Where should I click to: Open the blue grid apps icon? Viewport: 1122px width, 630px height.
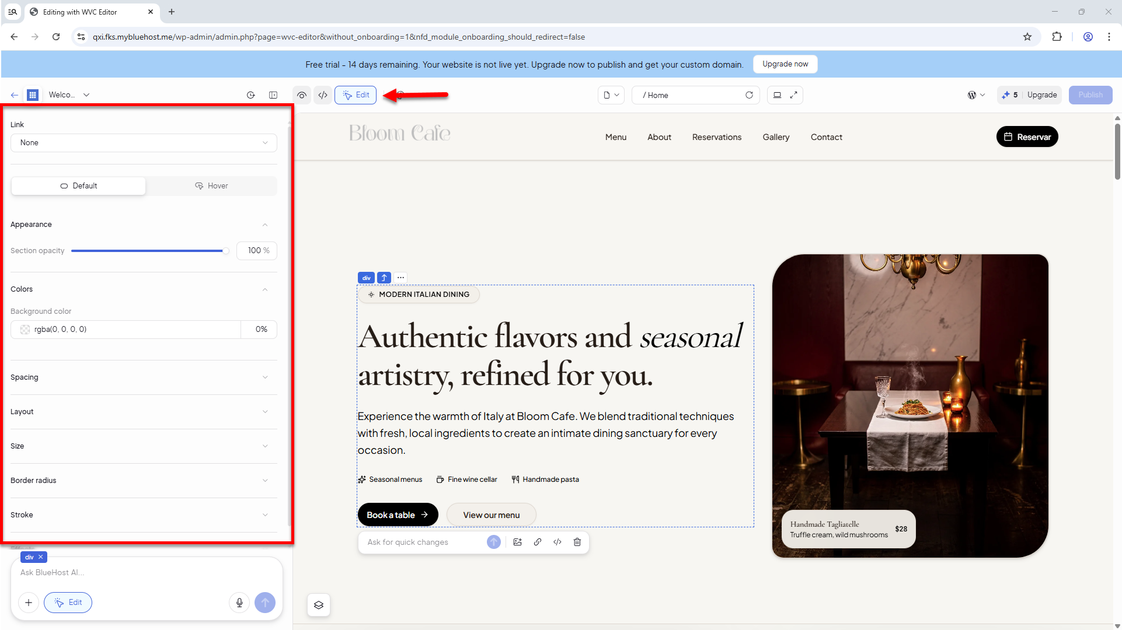[33, 95]
